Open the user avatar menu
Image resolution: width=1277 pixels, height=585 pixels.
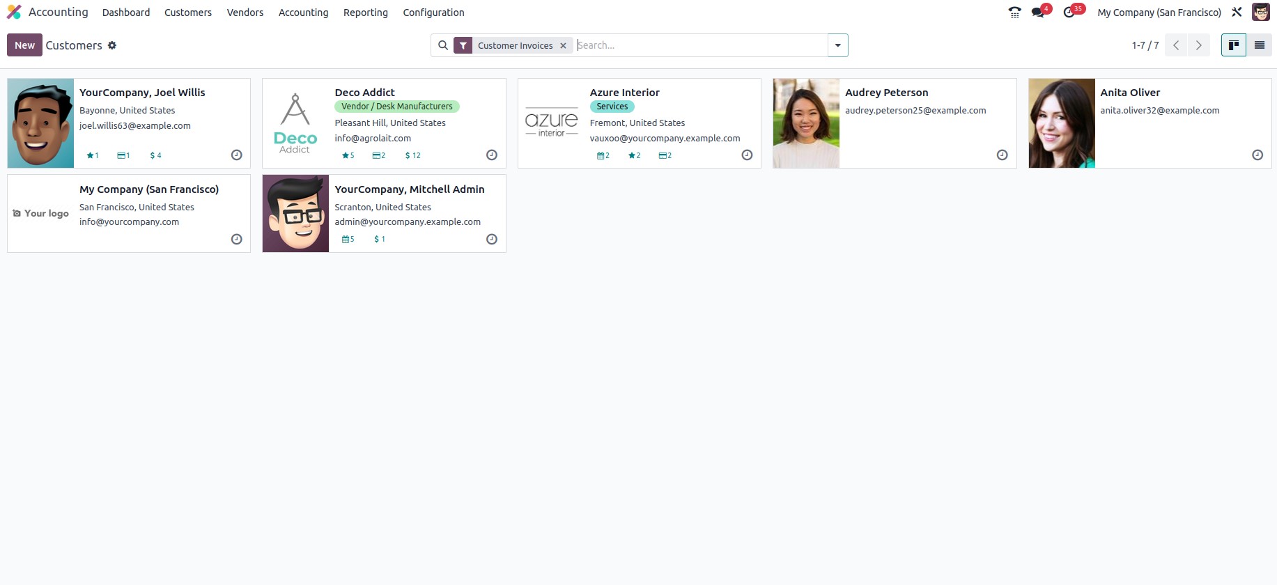point(1261,12)
